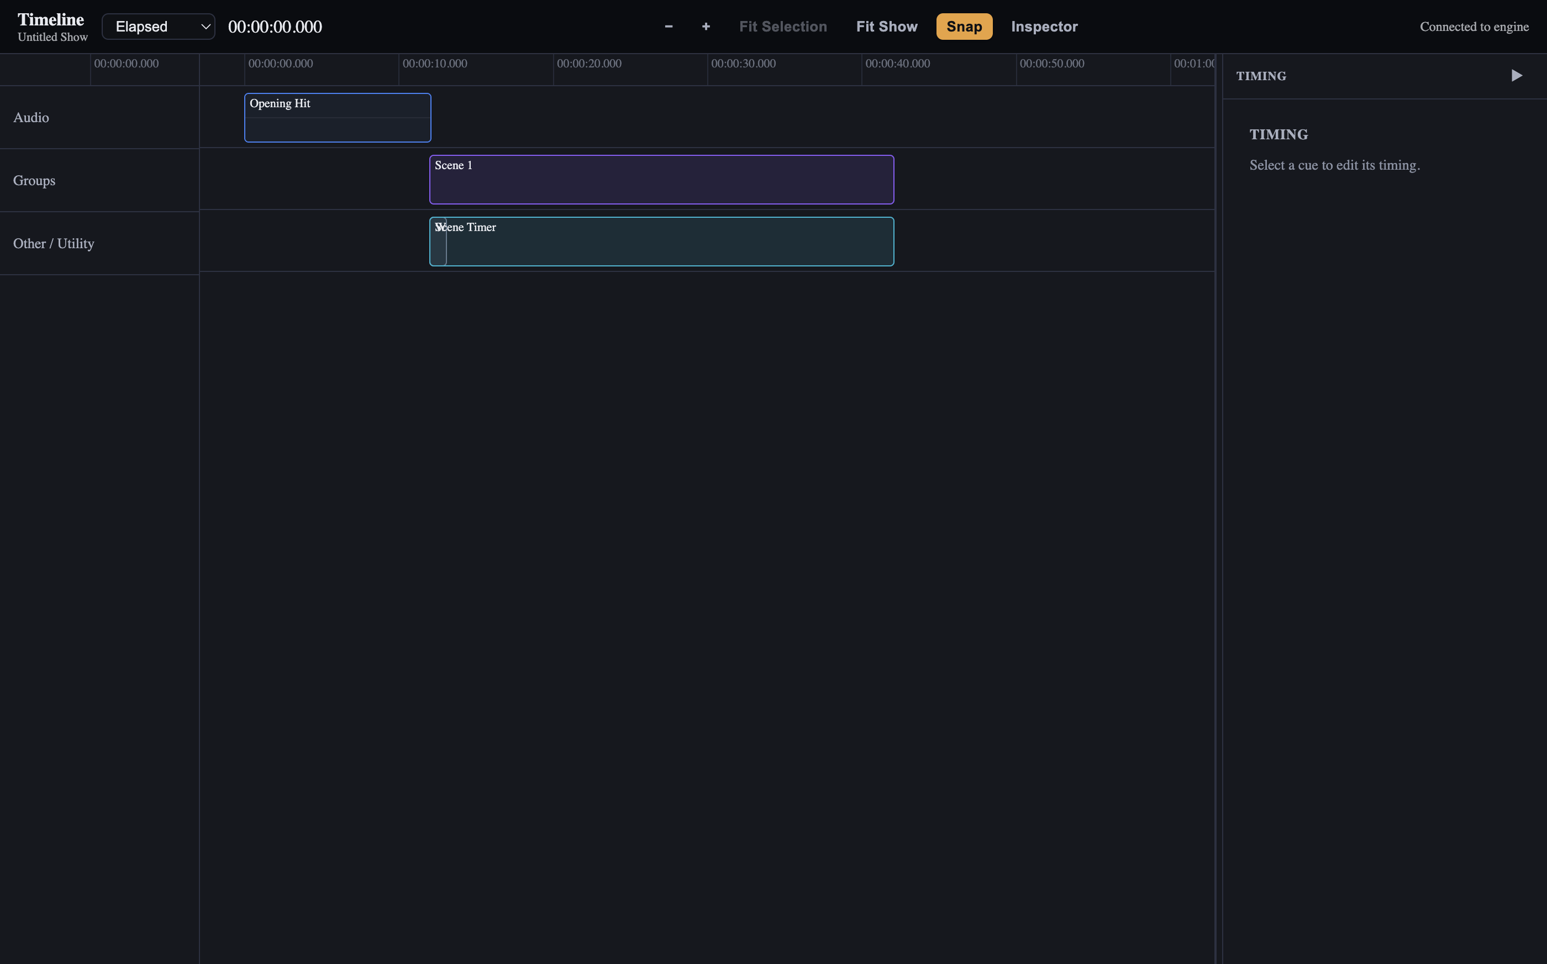Click the zoom in plus icon
This screenshot has width=1547, height=964.
pos(706,26)
